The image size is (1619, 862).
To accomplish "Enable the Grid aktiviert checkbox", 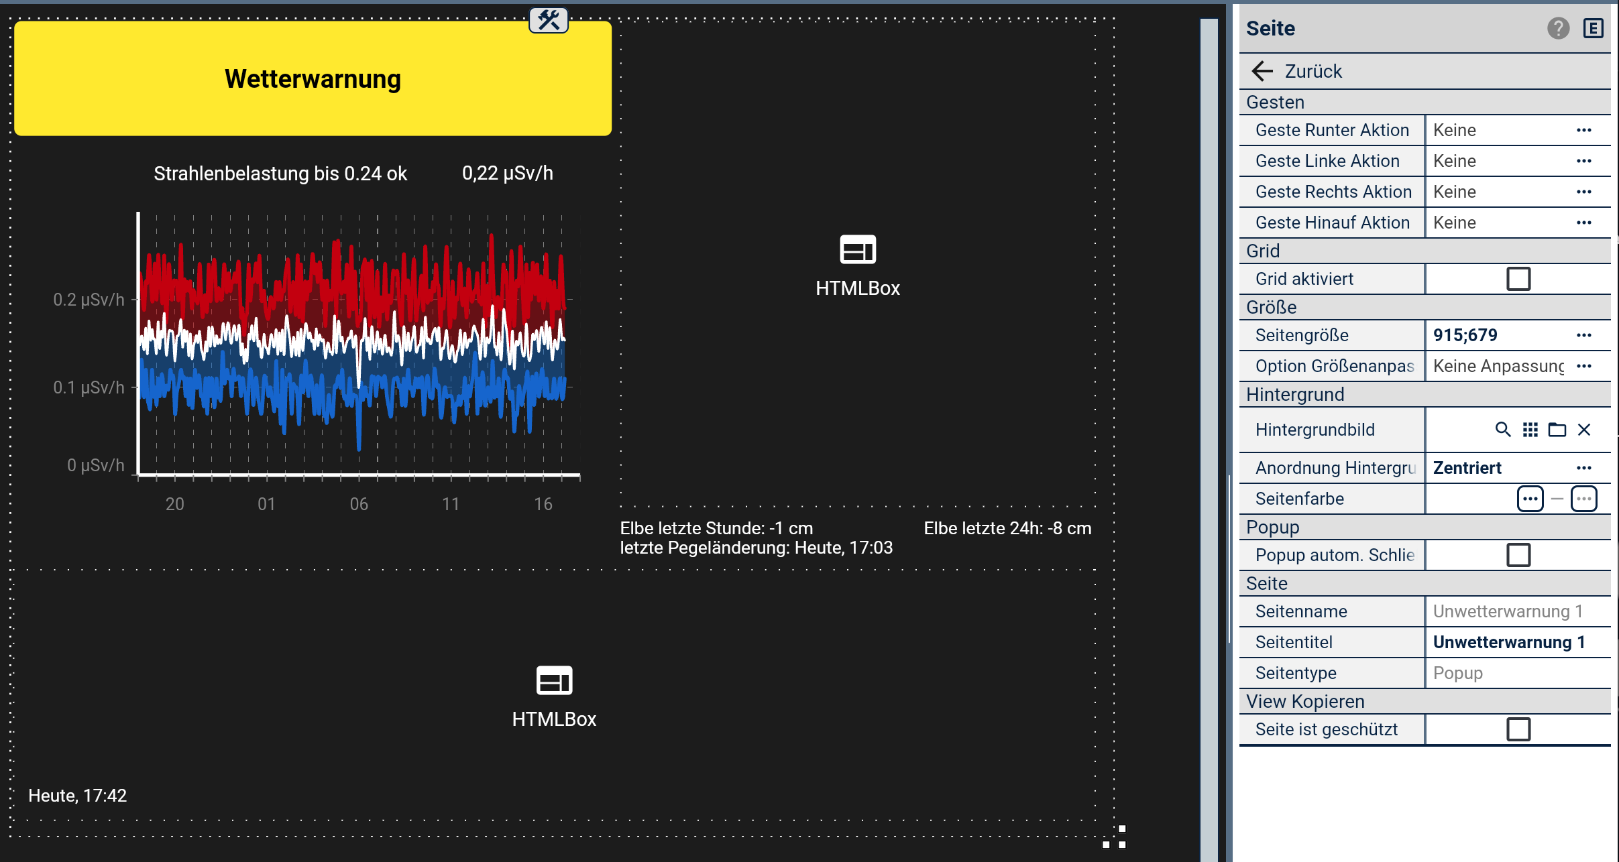I will pos(1518,279).
